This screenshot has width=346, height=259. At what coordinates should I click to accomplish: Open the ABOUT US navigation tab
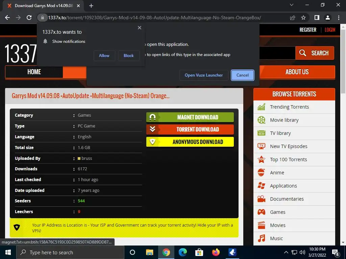[297, 72]
